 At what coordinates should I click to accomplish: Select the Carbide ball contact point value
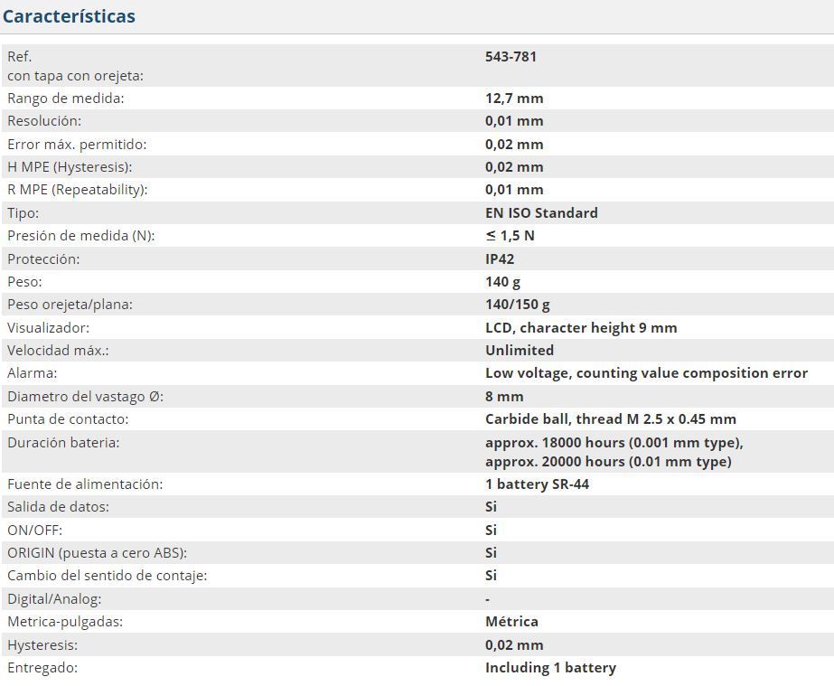click(x=610, y=418)
